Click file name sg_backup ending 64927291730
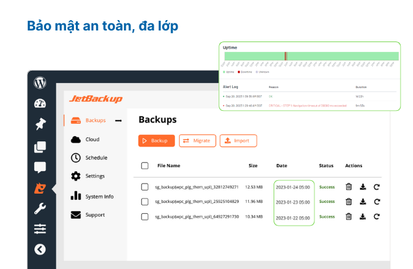 196,216
